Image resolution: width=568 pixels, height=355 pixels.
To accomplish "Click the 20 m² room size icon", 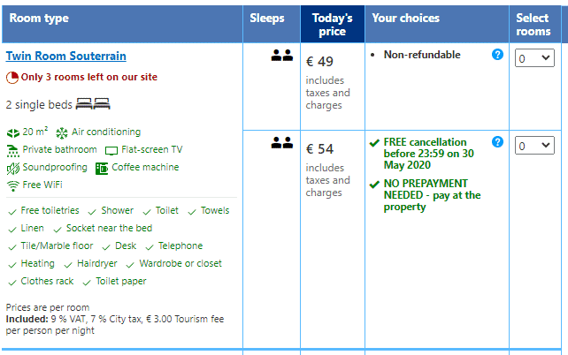I will [x=13, y=133].
